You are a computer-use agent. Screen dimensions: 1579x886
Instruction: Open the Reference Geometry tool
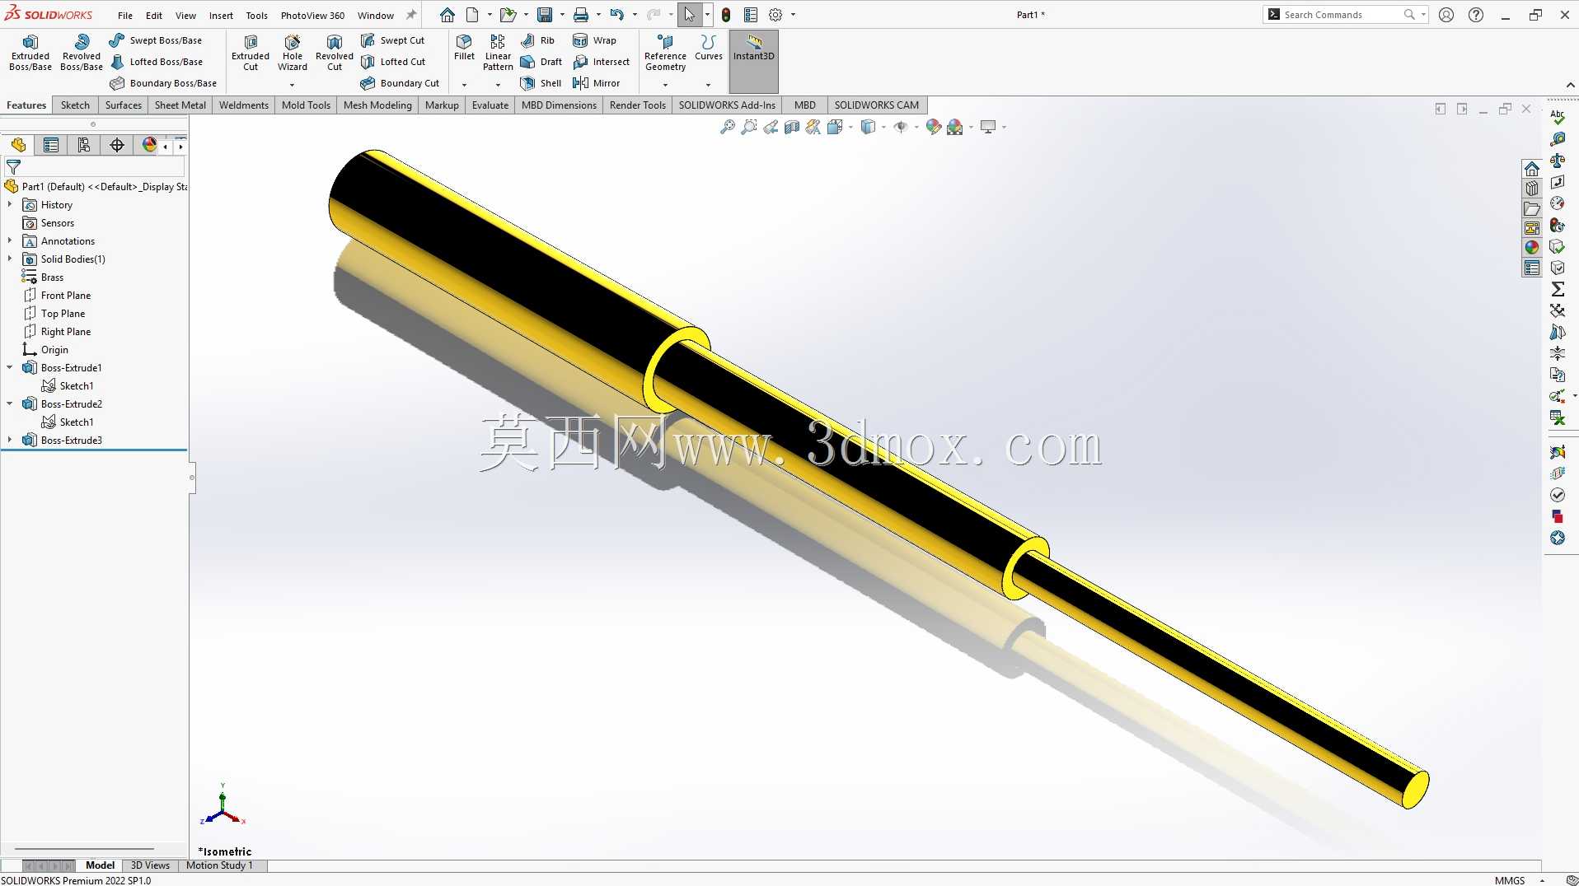click(665, 53)
